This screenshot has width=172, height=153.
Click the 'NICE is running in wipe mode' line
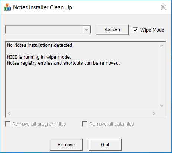point(39,57)
